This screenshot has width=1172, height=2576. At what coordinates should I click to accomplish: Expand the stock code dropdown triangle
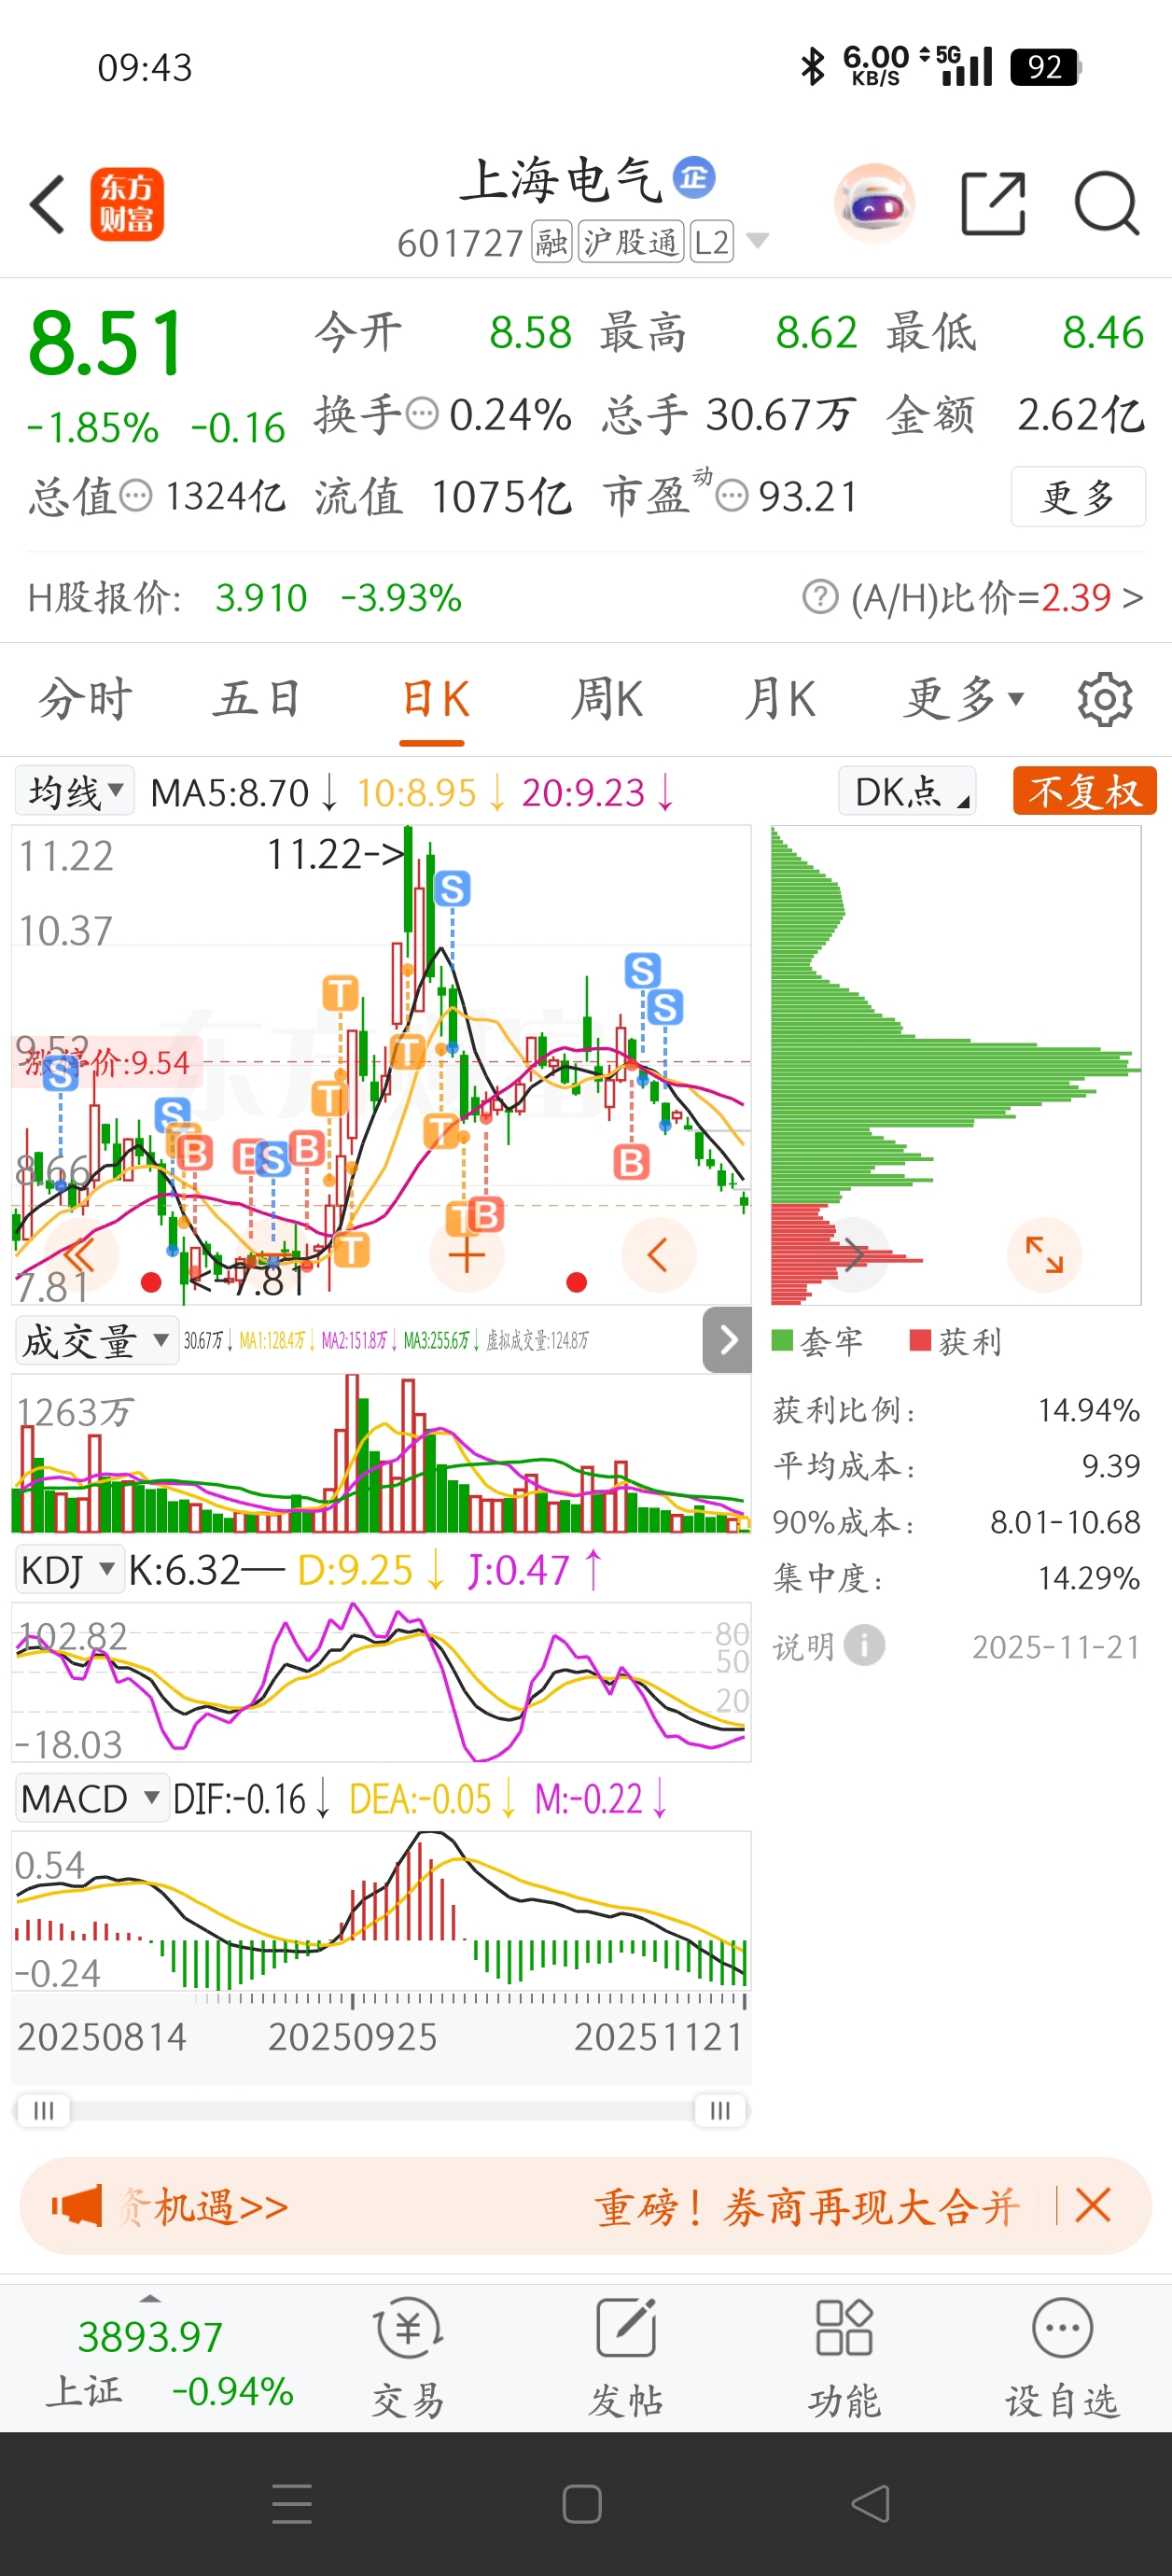coord(758,241)
